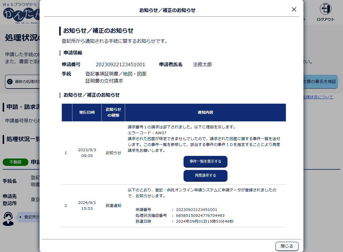Screen dimensions: 343x252
Task: Click the applicant name 法務太郎
Action: coord(202,64)
